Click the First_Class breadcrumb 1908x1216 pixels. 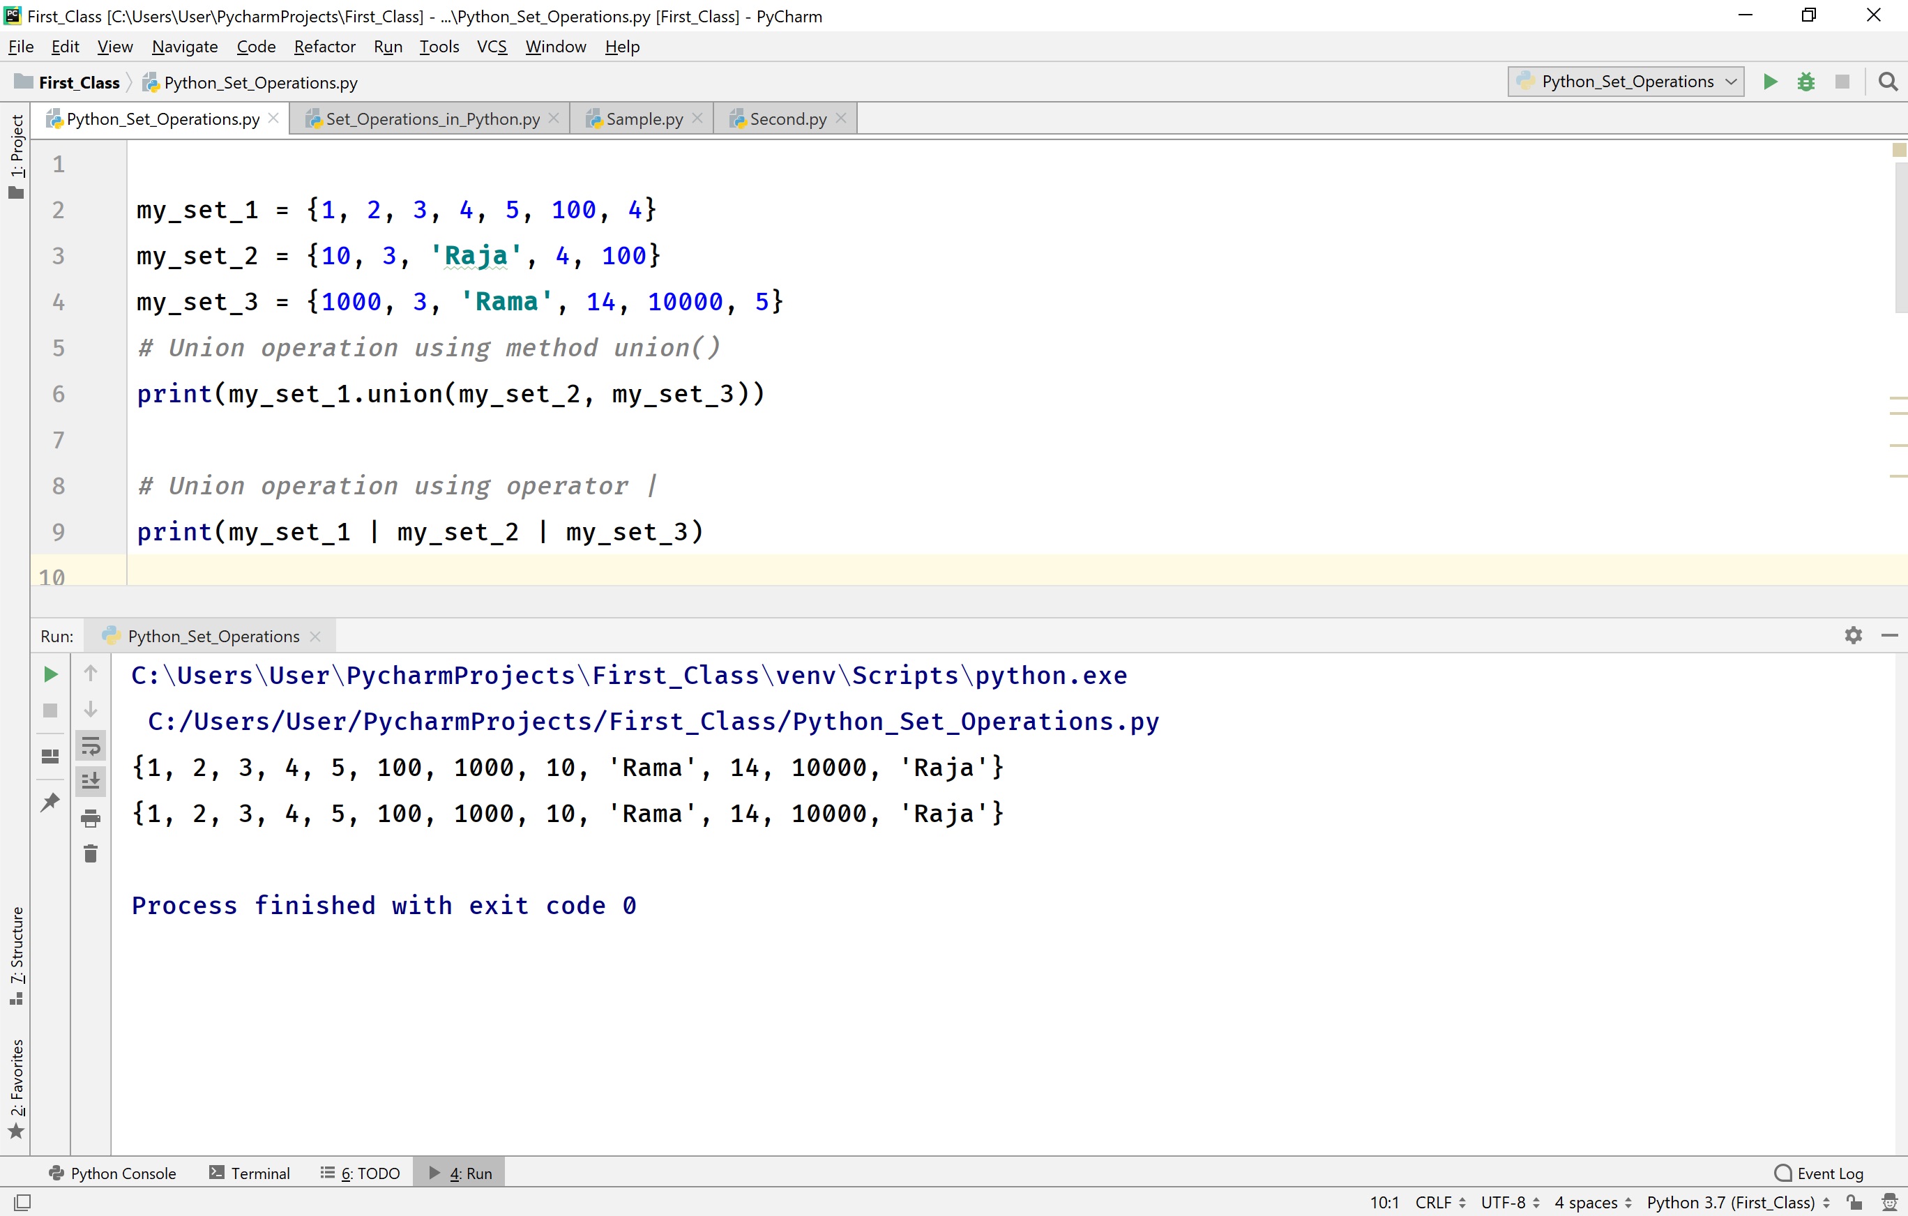click(x=79, y=82)
